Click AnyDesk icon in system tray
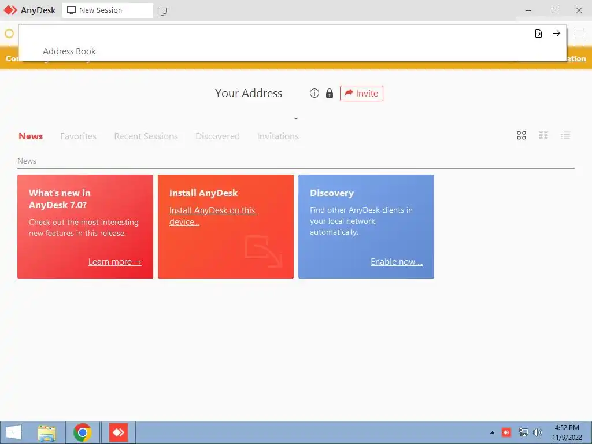This screenshot has height=444, width=592. tap(506, 432)
